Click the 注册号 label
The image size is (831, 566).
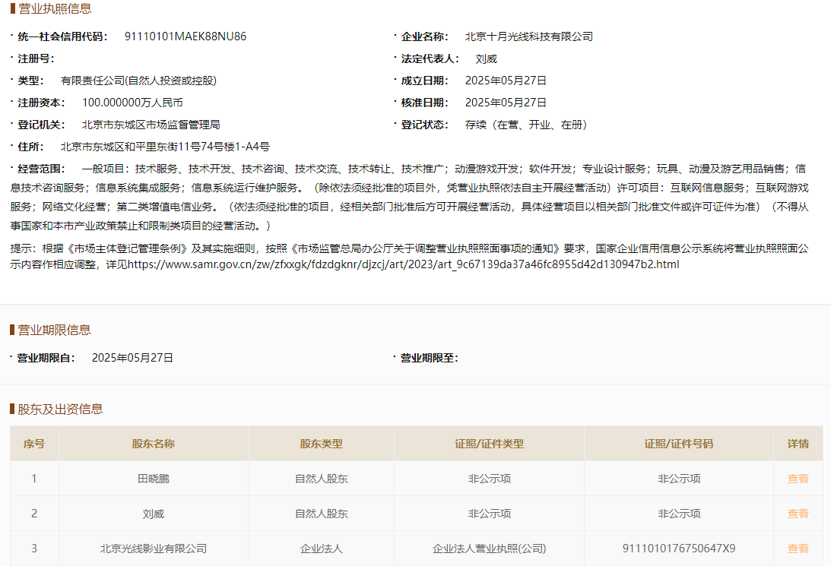pos(36,58)
